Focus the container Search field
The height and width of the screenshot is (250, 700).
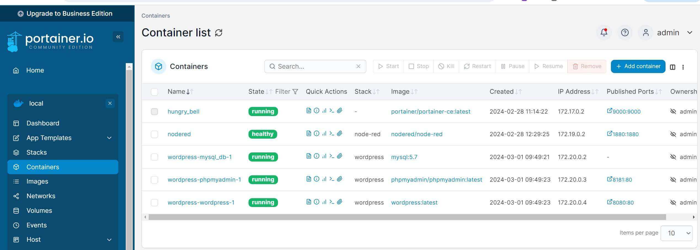(315, 66)
